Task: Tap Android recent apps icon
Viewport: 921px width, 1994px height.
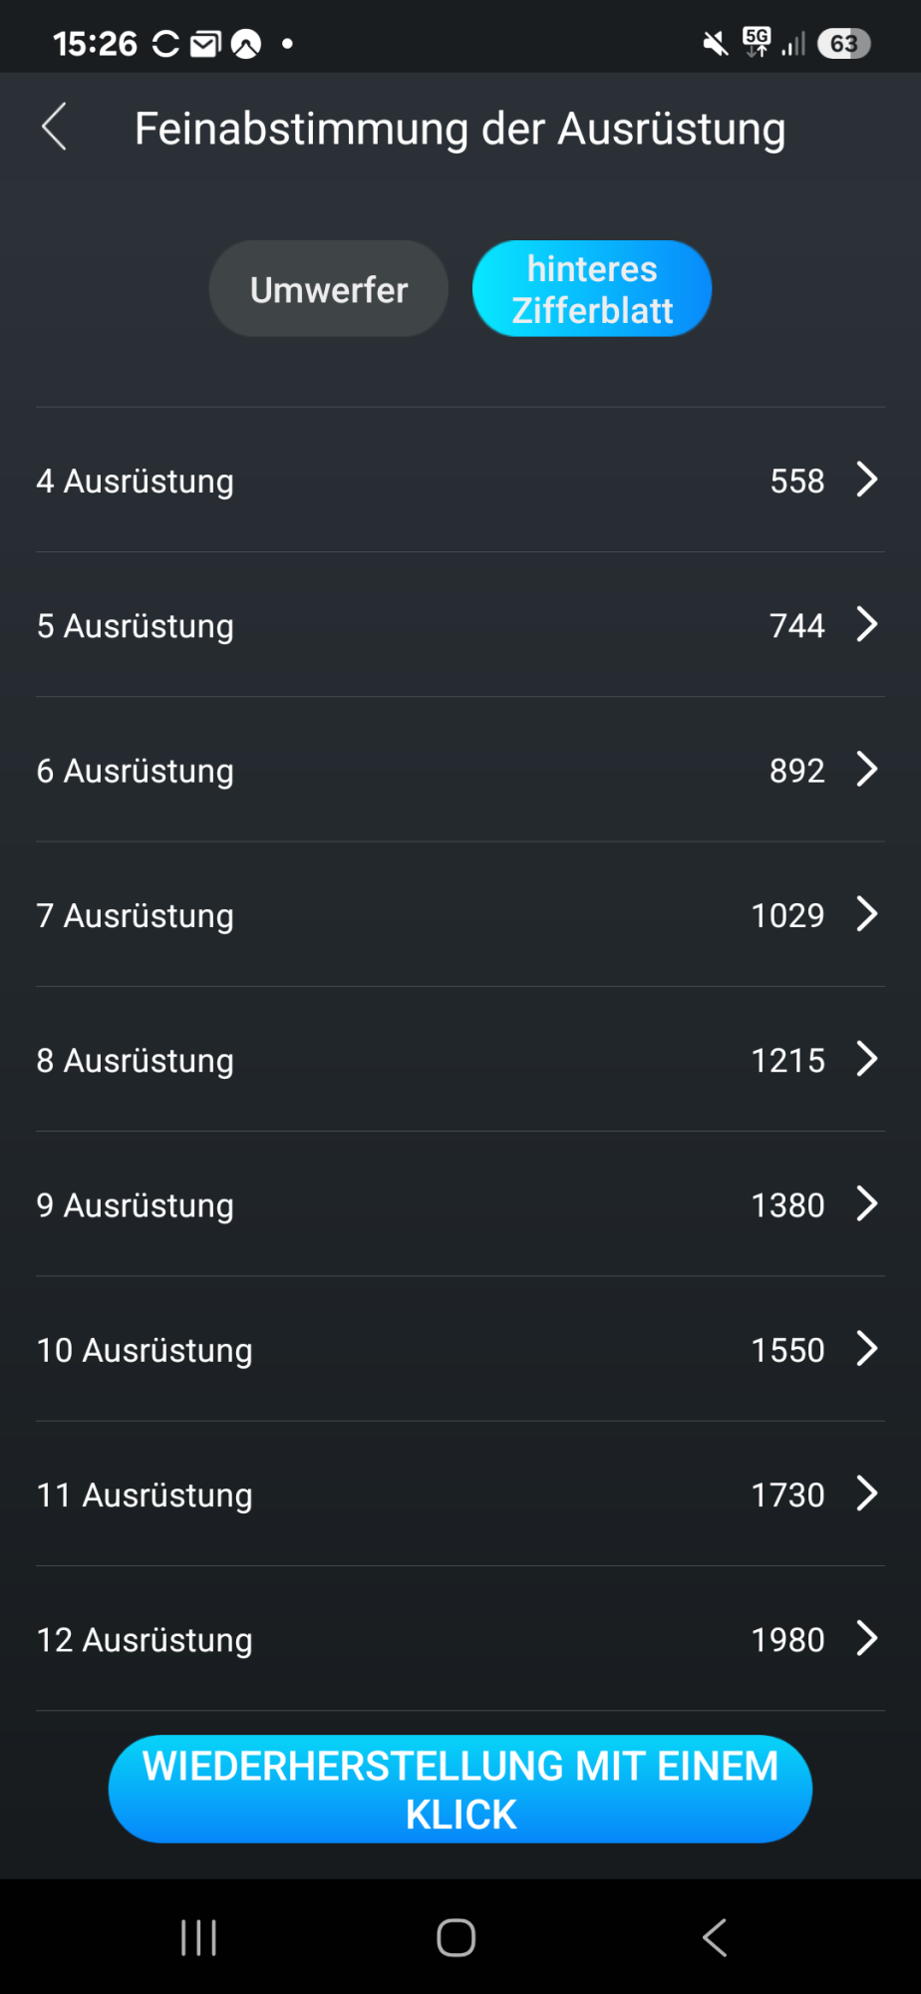Action: (x=198, y=1938)
